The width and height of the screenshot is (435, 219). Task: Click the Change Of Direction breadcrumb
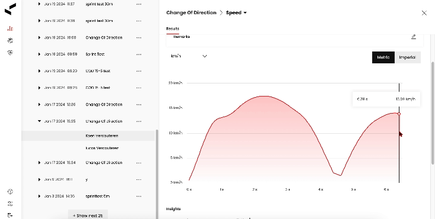[191, 13]
